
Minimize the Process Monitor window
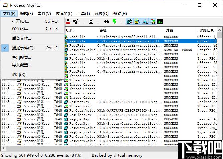(x=185, y=5)
